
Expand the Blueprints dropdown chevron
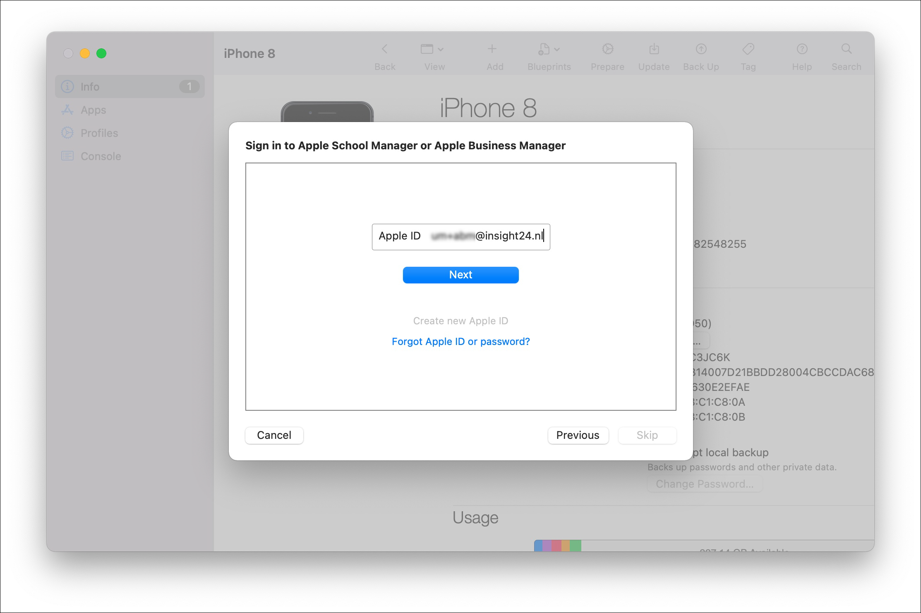[x=557, y=50]
